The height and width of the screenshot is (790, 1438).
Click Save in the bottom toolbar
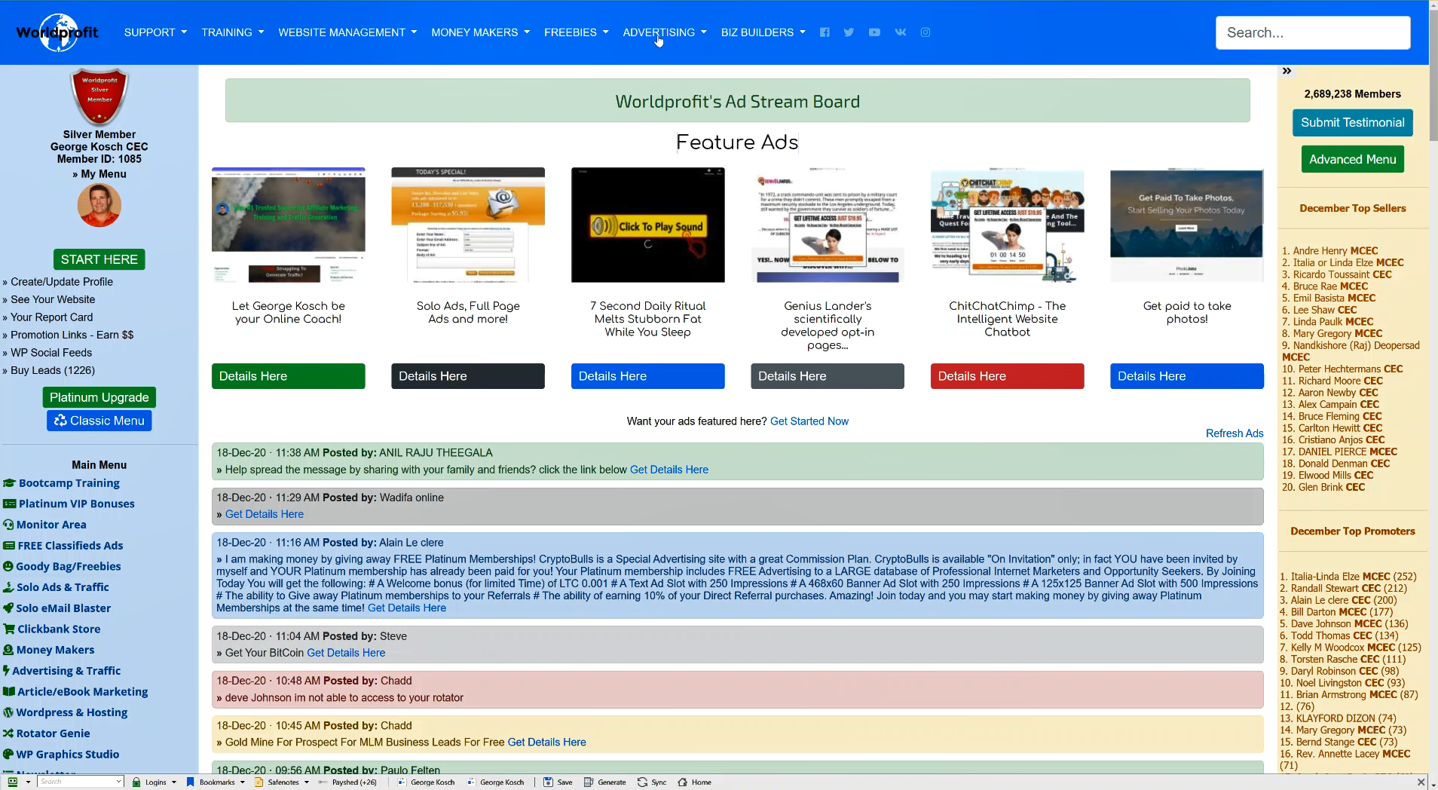click(558, 782)
